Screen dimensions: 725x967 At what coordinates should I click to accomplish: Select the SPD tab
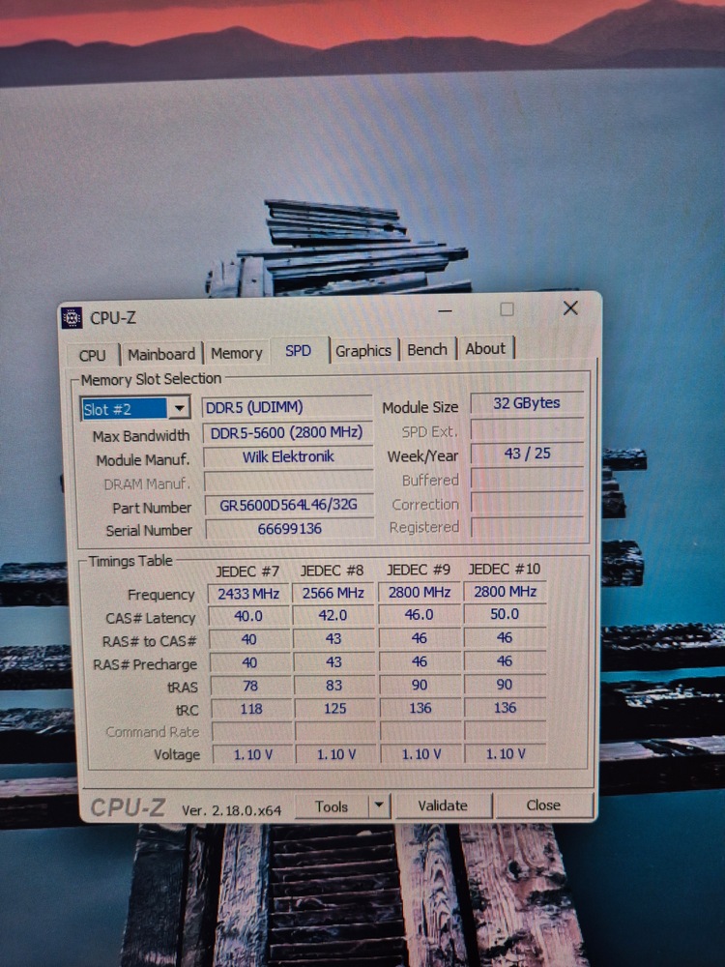299,351
